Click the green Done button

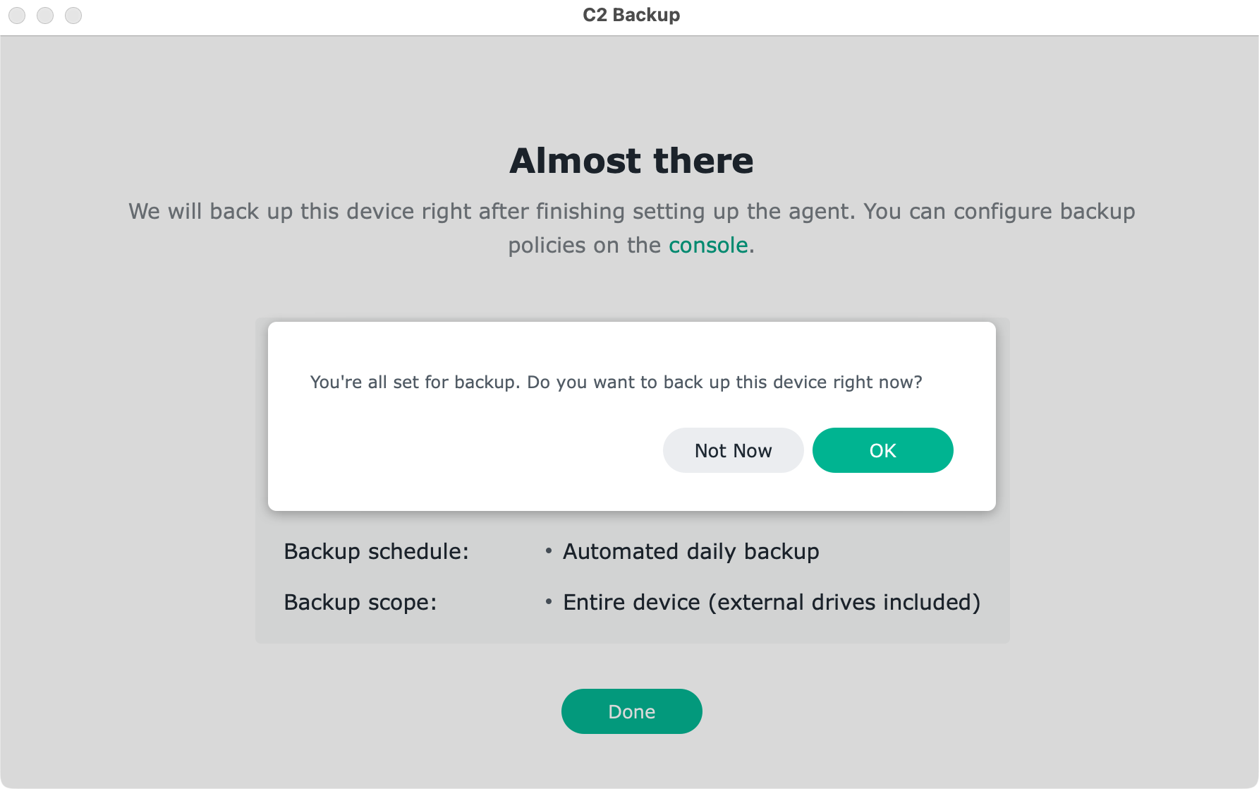click(631, 711)
